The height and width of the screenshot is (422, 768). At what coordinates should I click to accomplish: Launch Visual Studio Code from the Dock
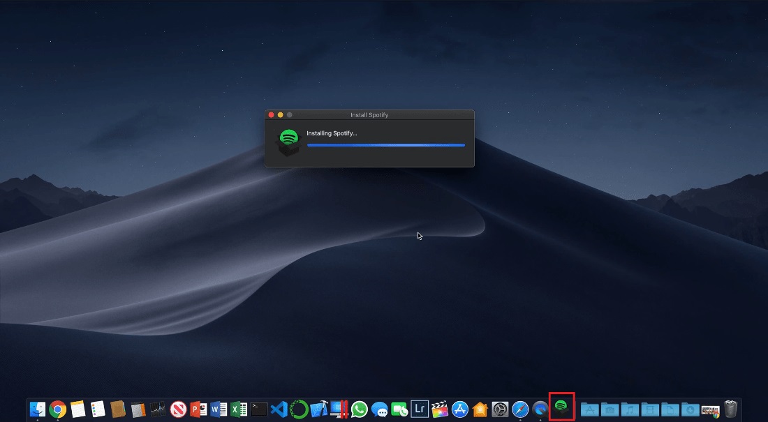click(279, 409)
